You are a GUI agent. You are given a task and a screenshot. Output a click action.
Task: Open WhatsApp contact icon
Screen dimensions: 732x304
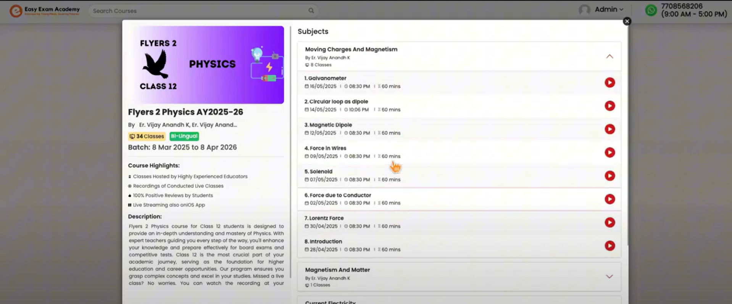(651, 10)
